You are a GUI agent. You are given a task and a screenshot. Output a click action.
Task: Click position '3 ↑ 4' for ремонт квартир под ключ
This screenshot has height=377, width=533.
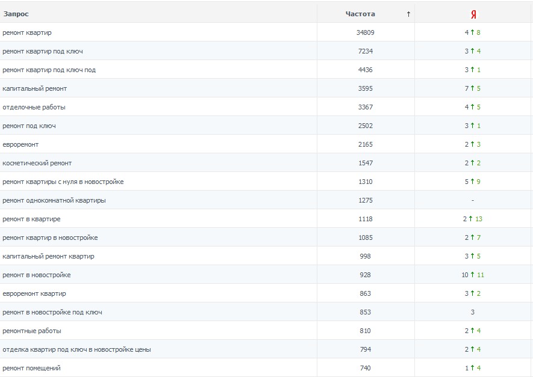473,51
